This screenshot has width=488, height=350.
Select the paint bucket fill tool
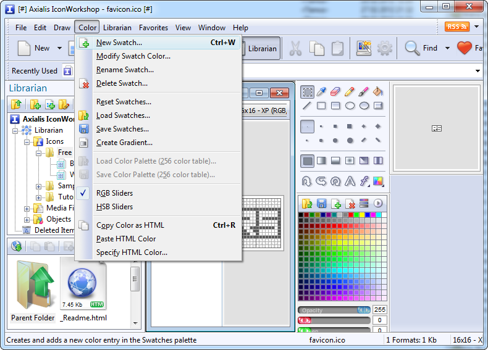click(377, 92)
